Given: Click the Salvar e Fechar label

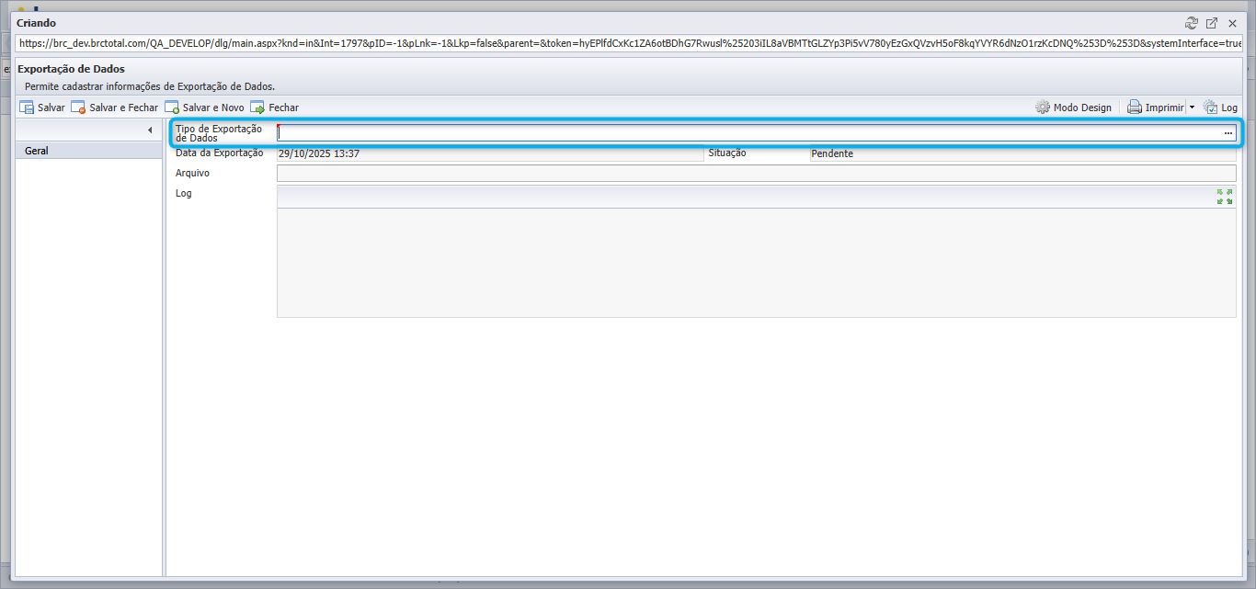Looking at the screenshot, I should coord(124,108).
